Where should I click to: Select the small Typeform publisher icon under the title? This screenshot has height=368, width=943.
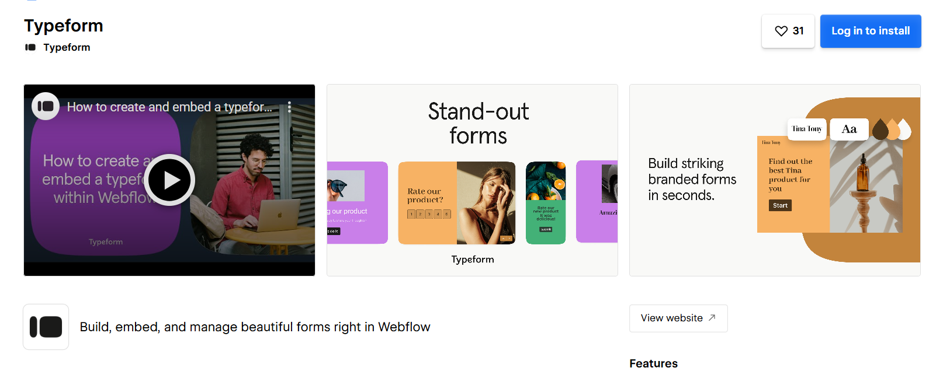click(x=30, y=47)
